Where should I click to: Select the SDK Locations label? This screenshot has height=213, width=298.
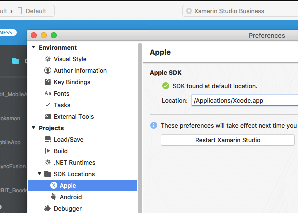[74, 174]
